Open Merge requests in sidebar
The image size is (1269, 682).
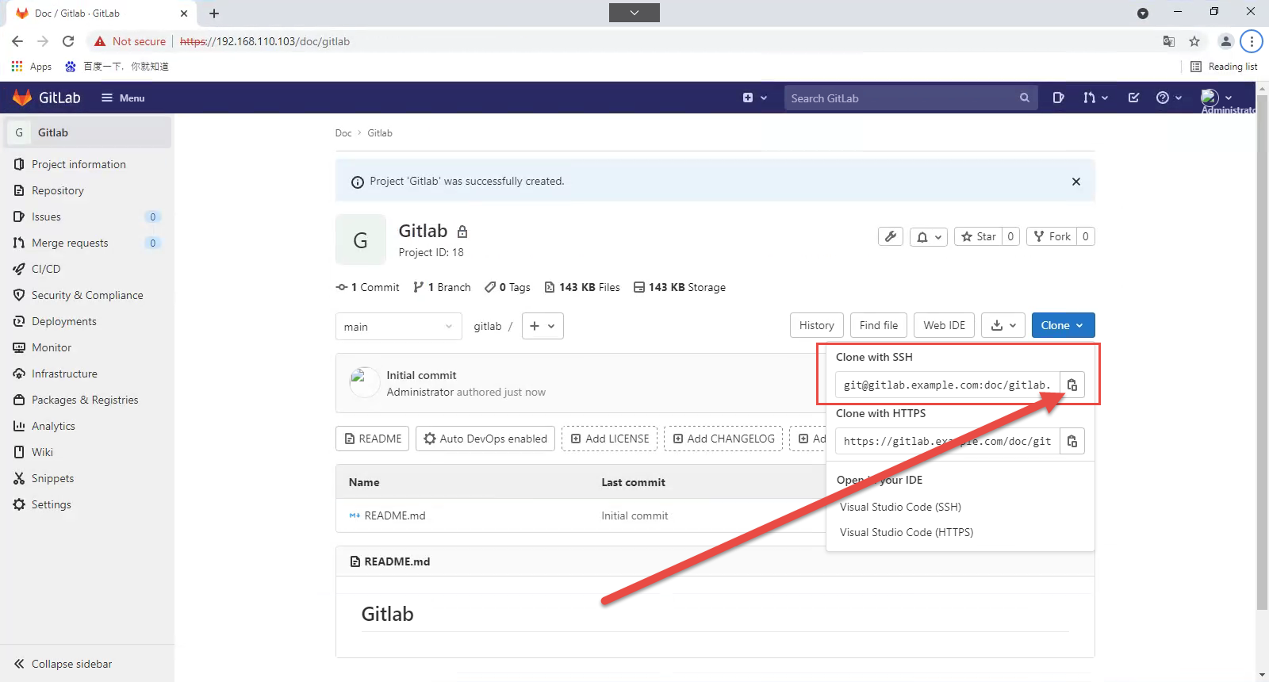[x=86, y=243]
